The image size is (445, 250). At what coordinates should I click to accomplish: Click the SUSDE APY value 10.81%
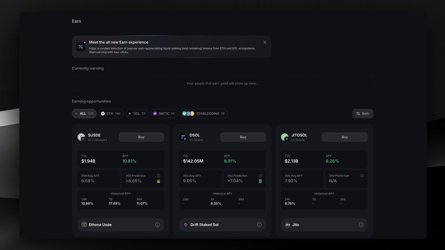[129, 161]
